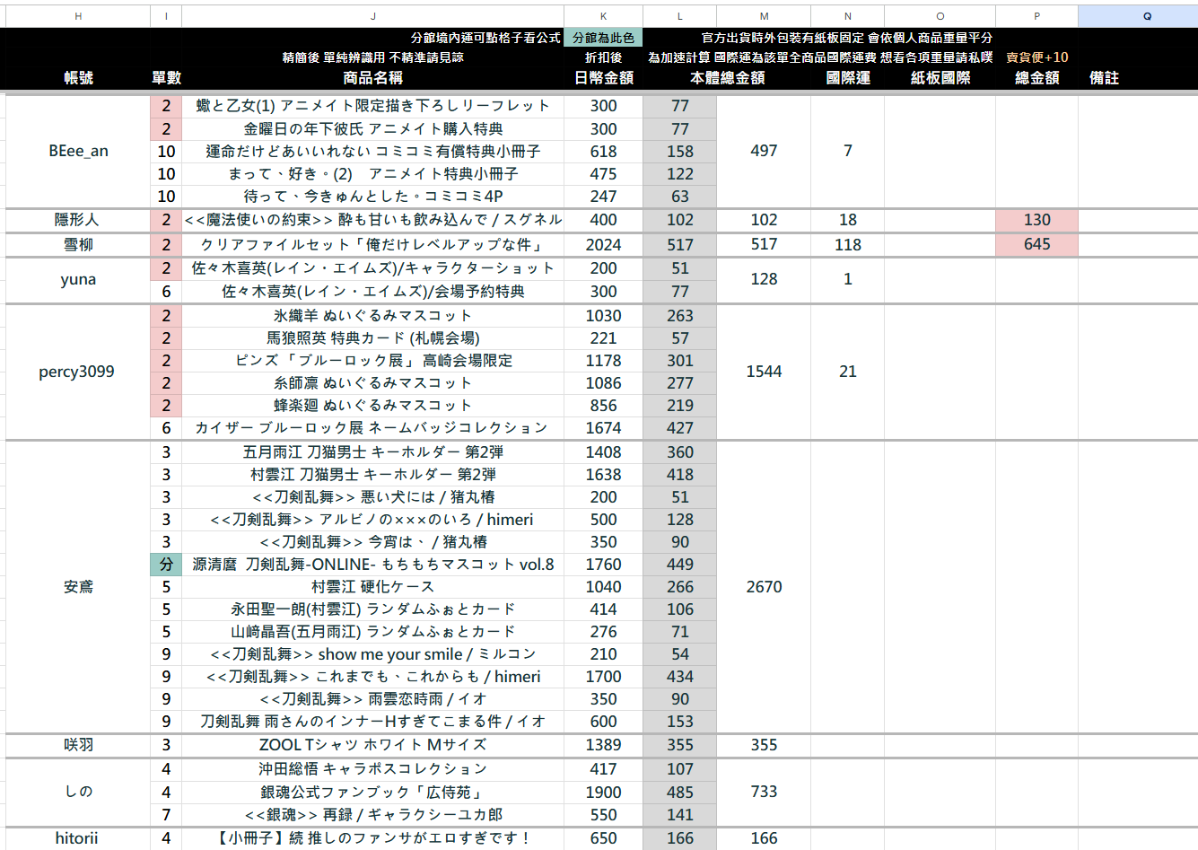This screenshot has height=850, width=1198.
Task: Select the カイザー ネームバッジコレクション cell
Action: pos(372,428)
